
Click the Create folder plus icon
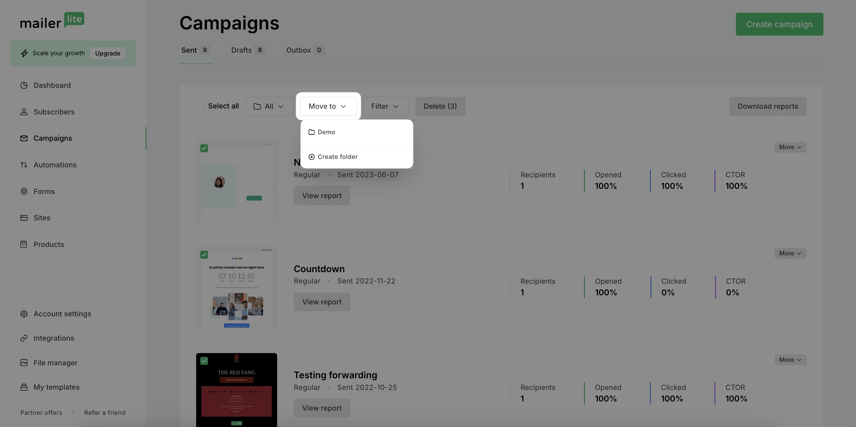(311, 157)
